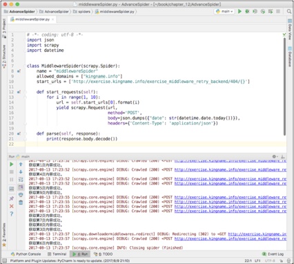Click the start_urls line in the editor
The image size is (294, 264).
[143, 82]
